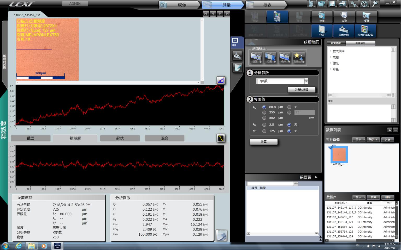Select custom λc value radio button
This screenshot has width=401, height=250.
pos(289,113)
